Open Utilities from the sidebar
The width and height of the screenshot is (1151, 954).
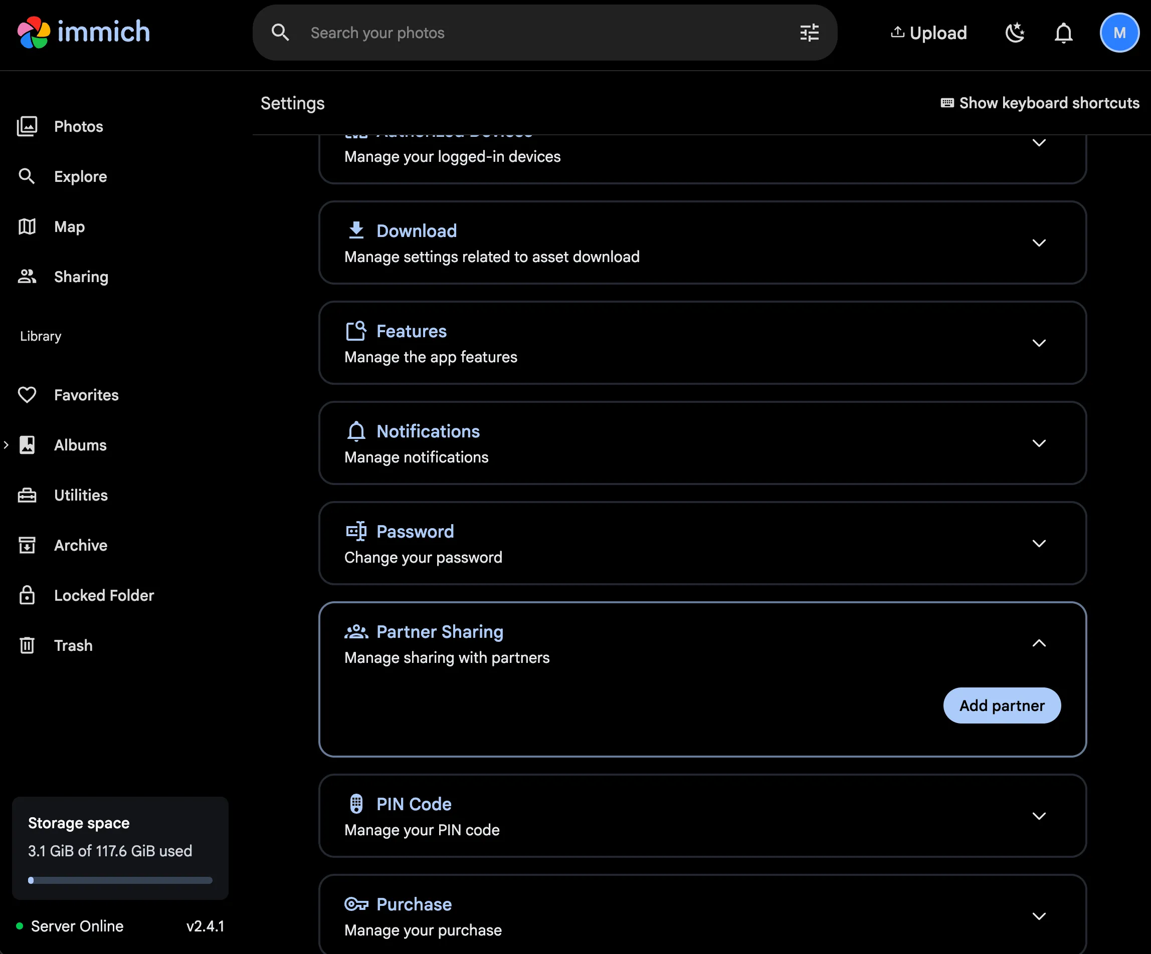coord(81,496)
